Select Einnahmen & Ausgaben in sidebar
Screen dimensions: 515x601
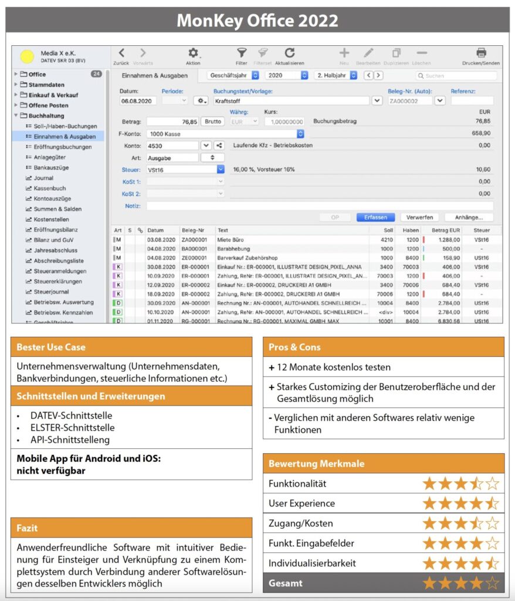(58, 136)
